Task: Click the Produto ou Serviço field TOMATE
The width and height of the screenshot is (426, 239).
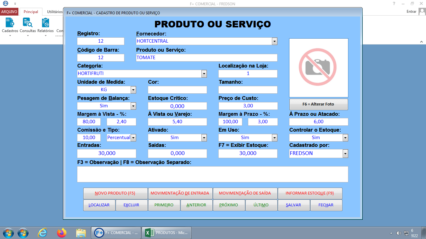Action: (206, 58)
